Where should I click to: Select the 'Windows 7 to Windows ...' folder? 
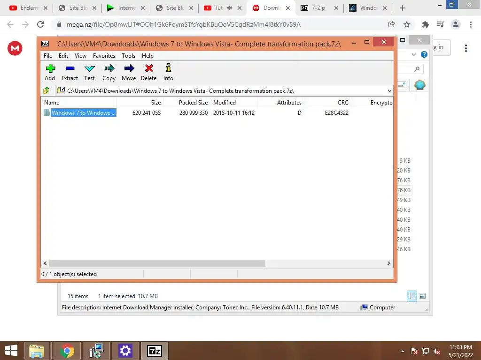[80, 112]
